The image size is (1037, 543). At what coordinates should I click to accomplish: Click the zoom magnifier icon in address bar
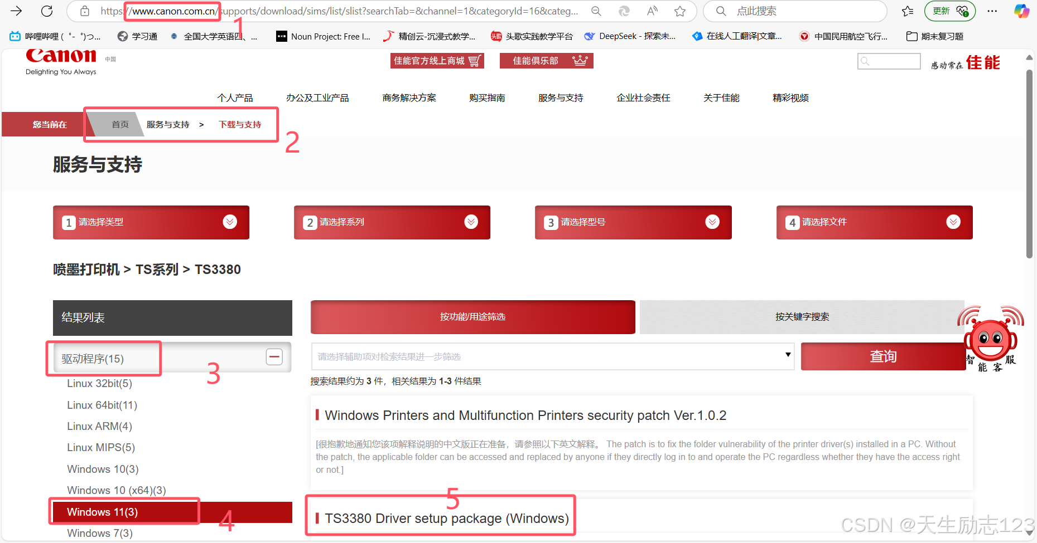tap(596, 11)
